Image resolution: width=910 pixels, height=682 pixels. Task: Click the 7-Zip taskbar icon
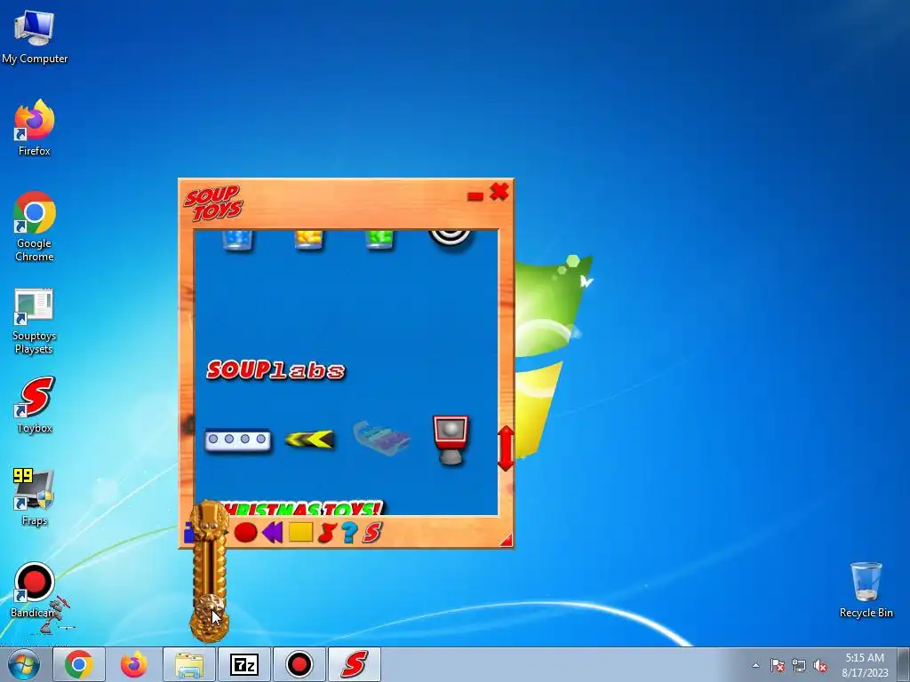pyautogui.click(x=243, y=664)
